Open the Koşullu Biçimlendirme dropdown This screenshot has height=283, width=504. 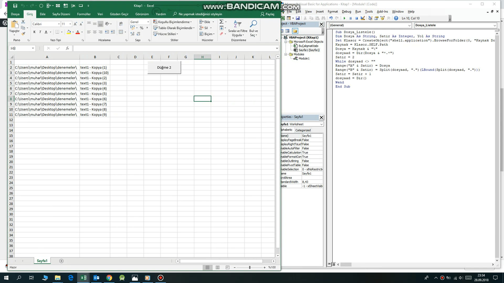(173, 22)
